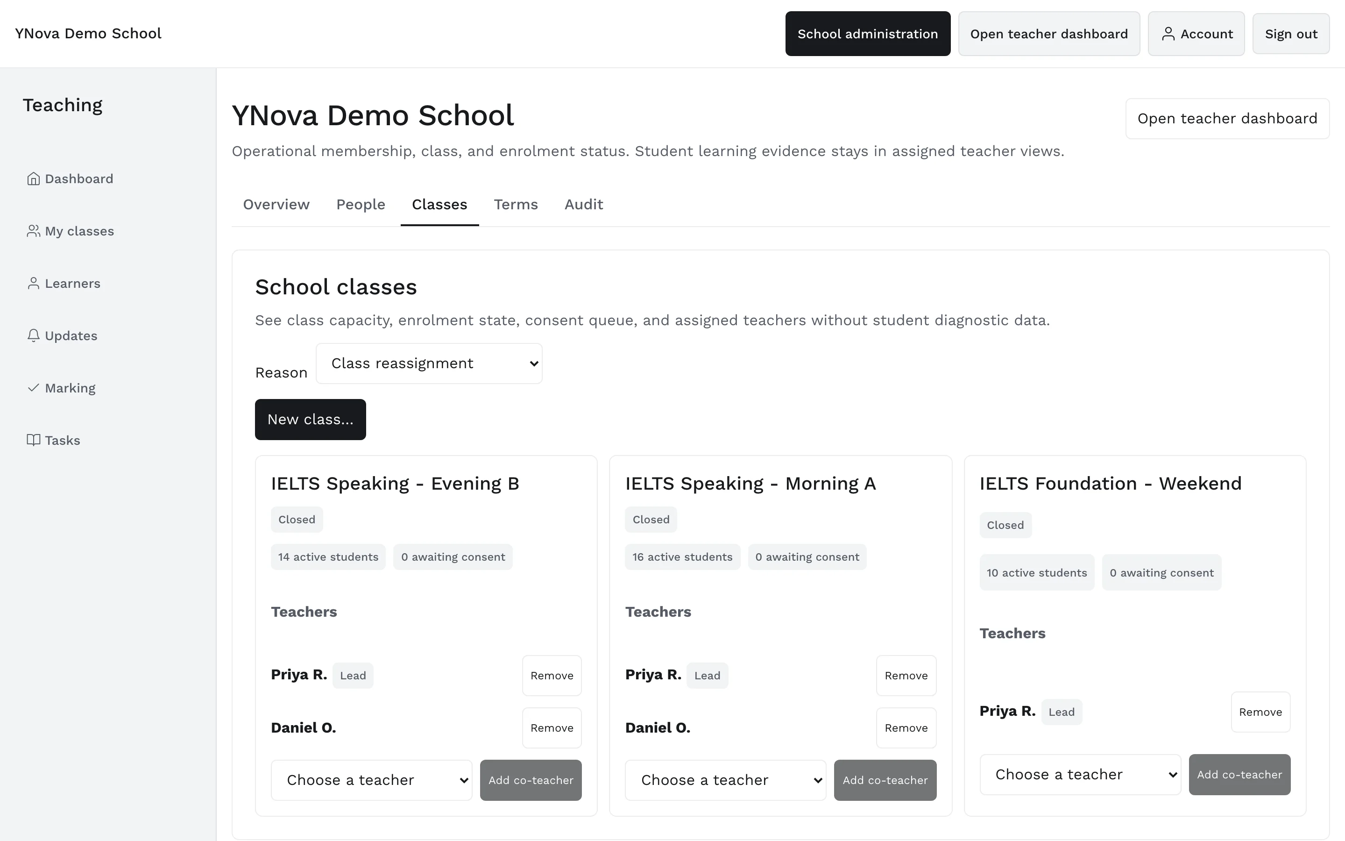Click 10 active students badge

click(1037, 572)
